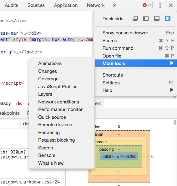Click the box model content dimensions
Screen dimensions: 177x186
pyautogui.click(x=119, y=157)
